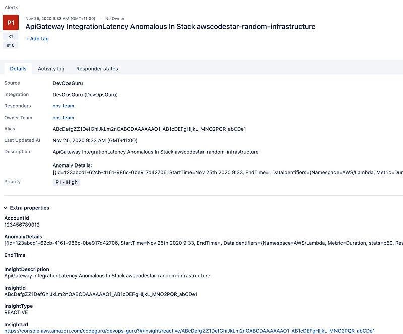
Task: Click the Integration field label
Action: (x=16, y=94)
